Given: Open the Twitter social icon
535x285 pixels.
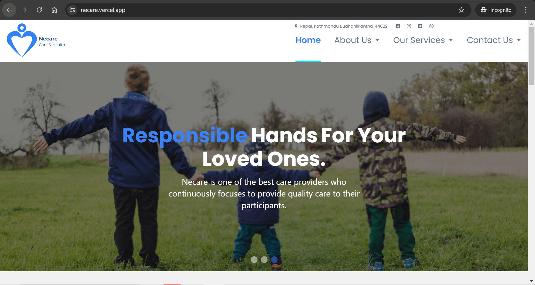Looking at the screenshot, I should coord(420,26).
